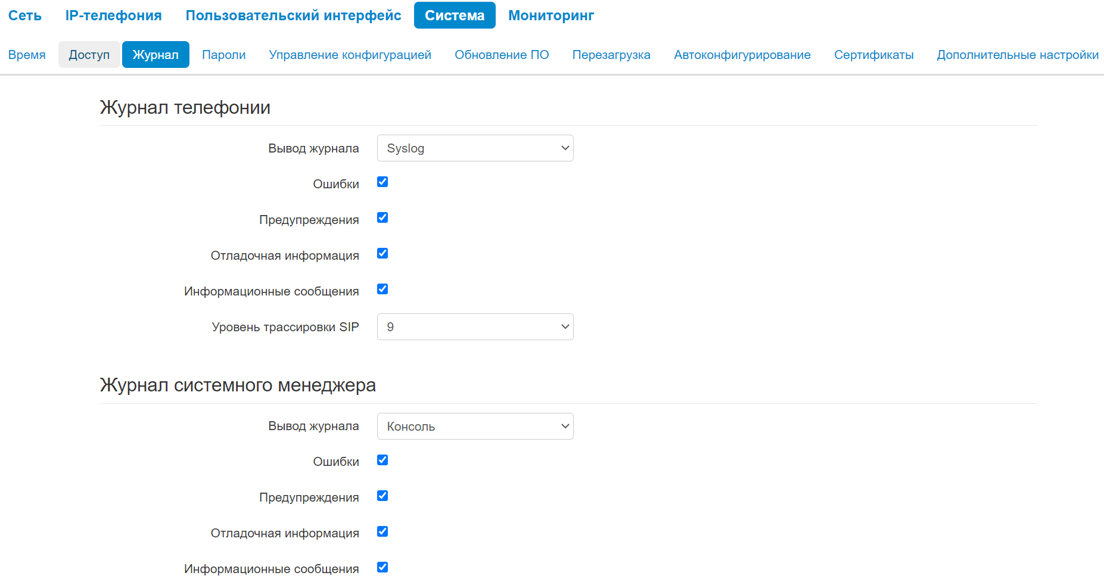Click the Уровень трассировки SIP label
Image resolution: width=1104 pixels, height=585 pixels.
point(285,327)
